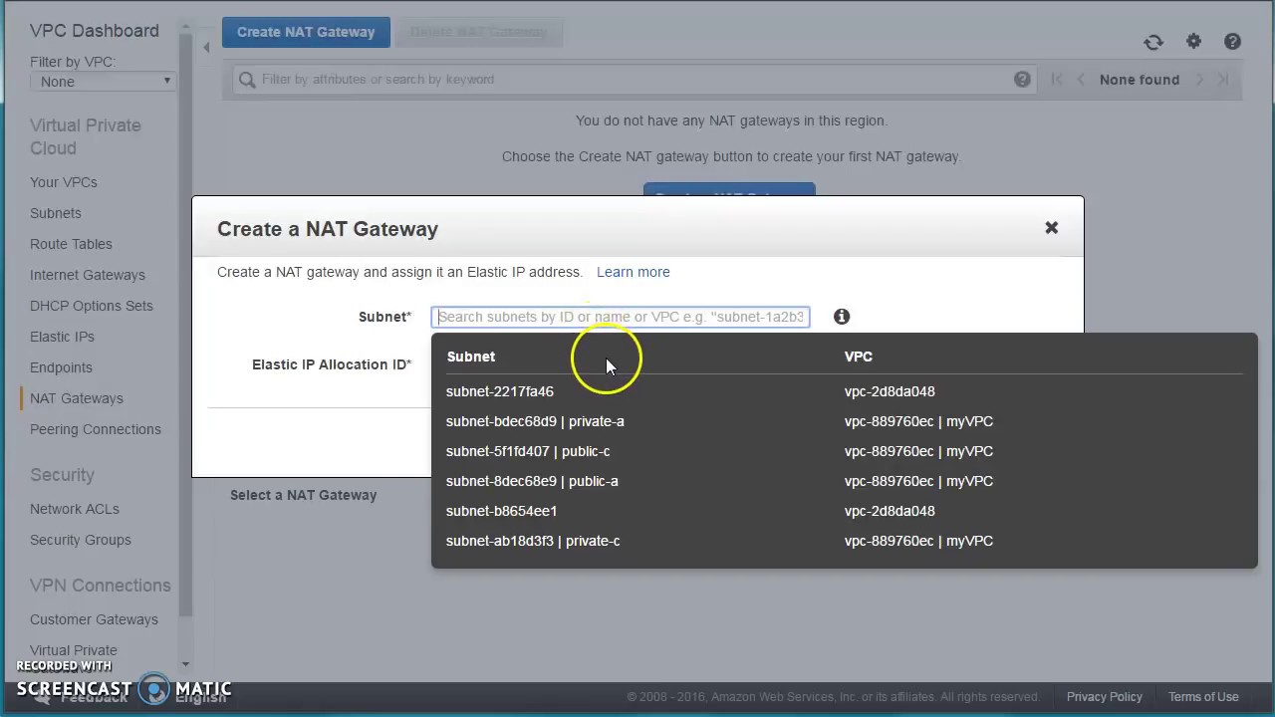The width and height of the screenshot is (1275, 717).
Task: Click vpc-2d8da048 beside subnet-2217fa46
Action: pos(890,391)
